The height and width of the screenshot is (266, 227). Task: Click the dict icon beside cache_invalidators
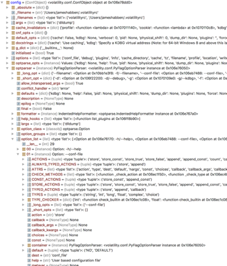[x=13, y=28]
